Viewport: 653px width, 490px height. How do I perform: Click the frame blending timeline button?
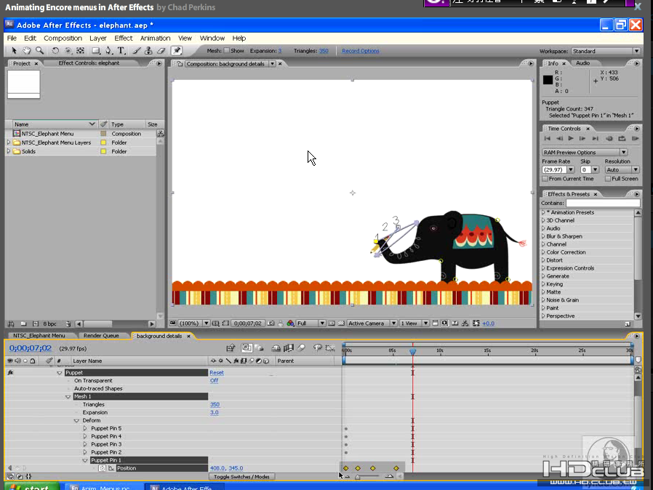(288, 348)
